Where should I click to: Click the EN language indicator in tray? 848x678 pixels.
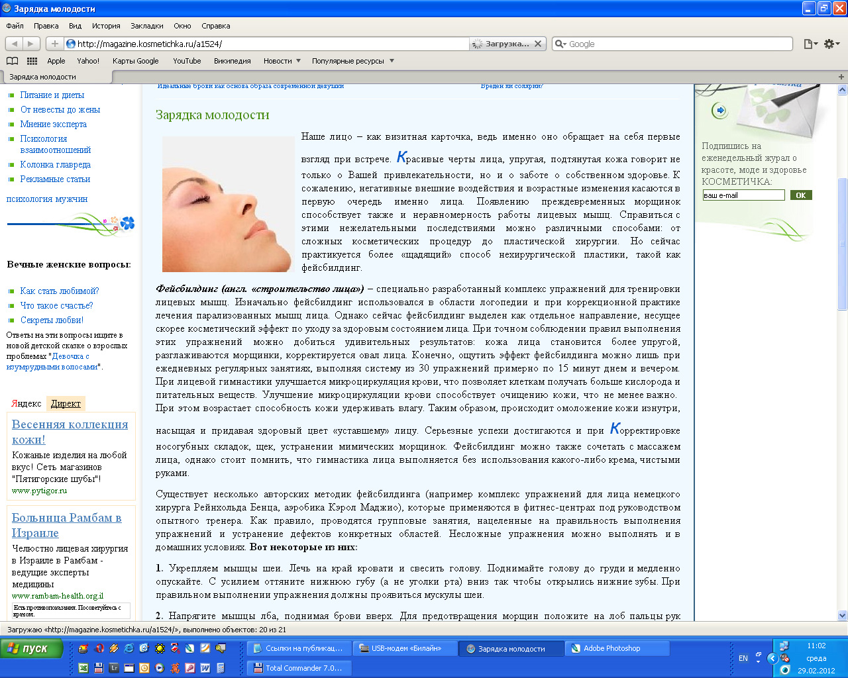743,658
